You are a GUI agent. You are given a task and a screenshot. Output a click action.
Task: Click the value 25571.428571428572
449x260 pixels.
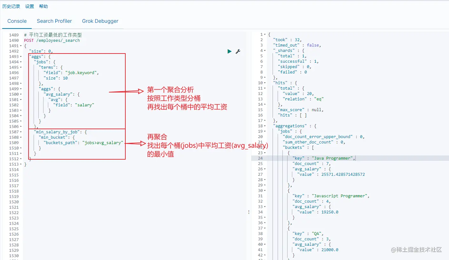click(x=343, y=174)
